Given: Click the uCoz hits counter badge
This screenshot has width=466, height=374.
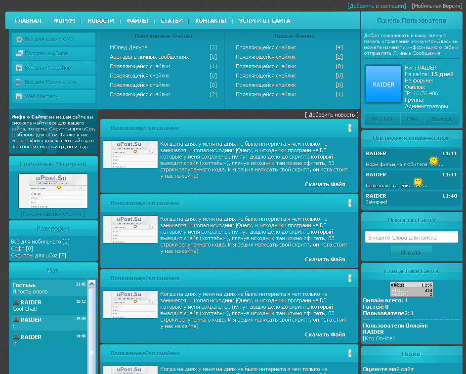Looking at the screenshot, I should click(412, 290).
